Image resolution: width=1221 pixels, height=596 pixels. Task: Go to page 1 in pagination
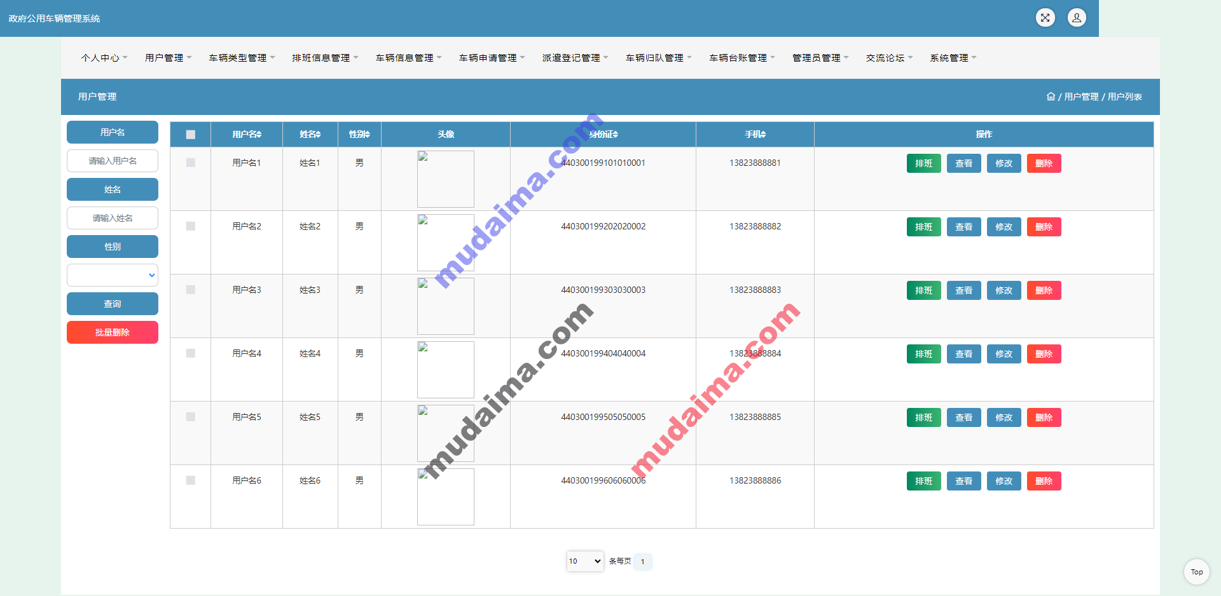click(x=642, y=562)
